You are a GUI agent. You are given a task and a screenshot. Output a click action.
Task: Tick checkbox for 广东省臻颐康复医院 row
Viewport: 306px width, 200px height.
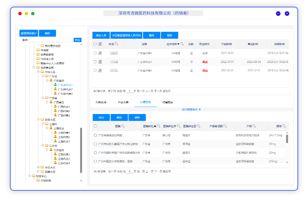pyautogui.click(x=95, y=135)
